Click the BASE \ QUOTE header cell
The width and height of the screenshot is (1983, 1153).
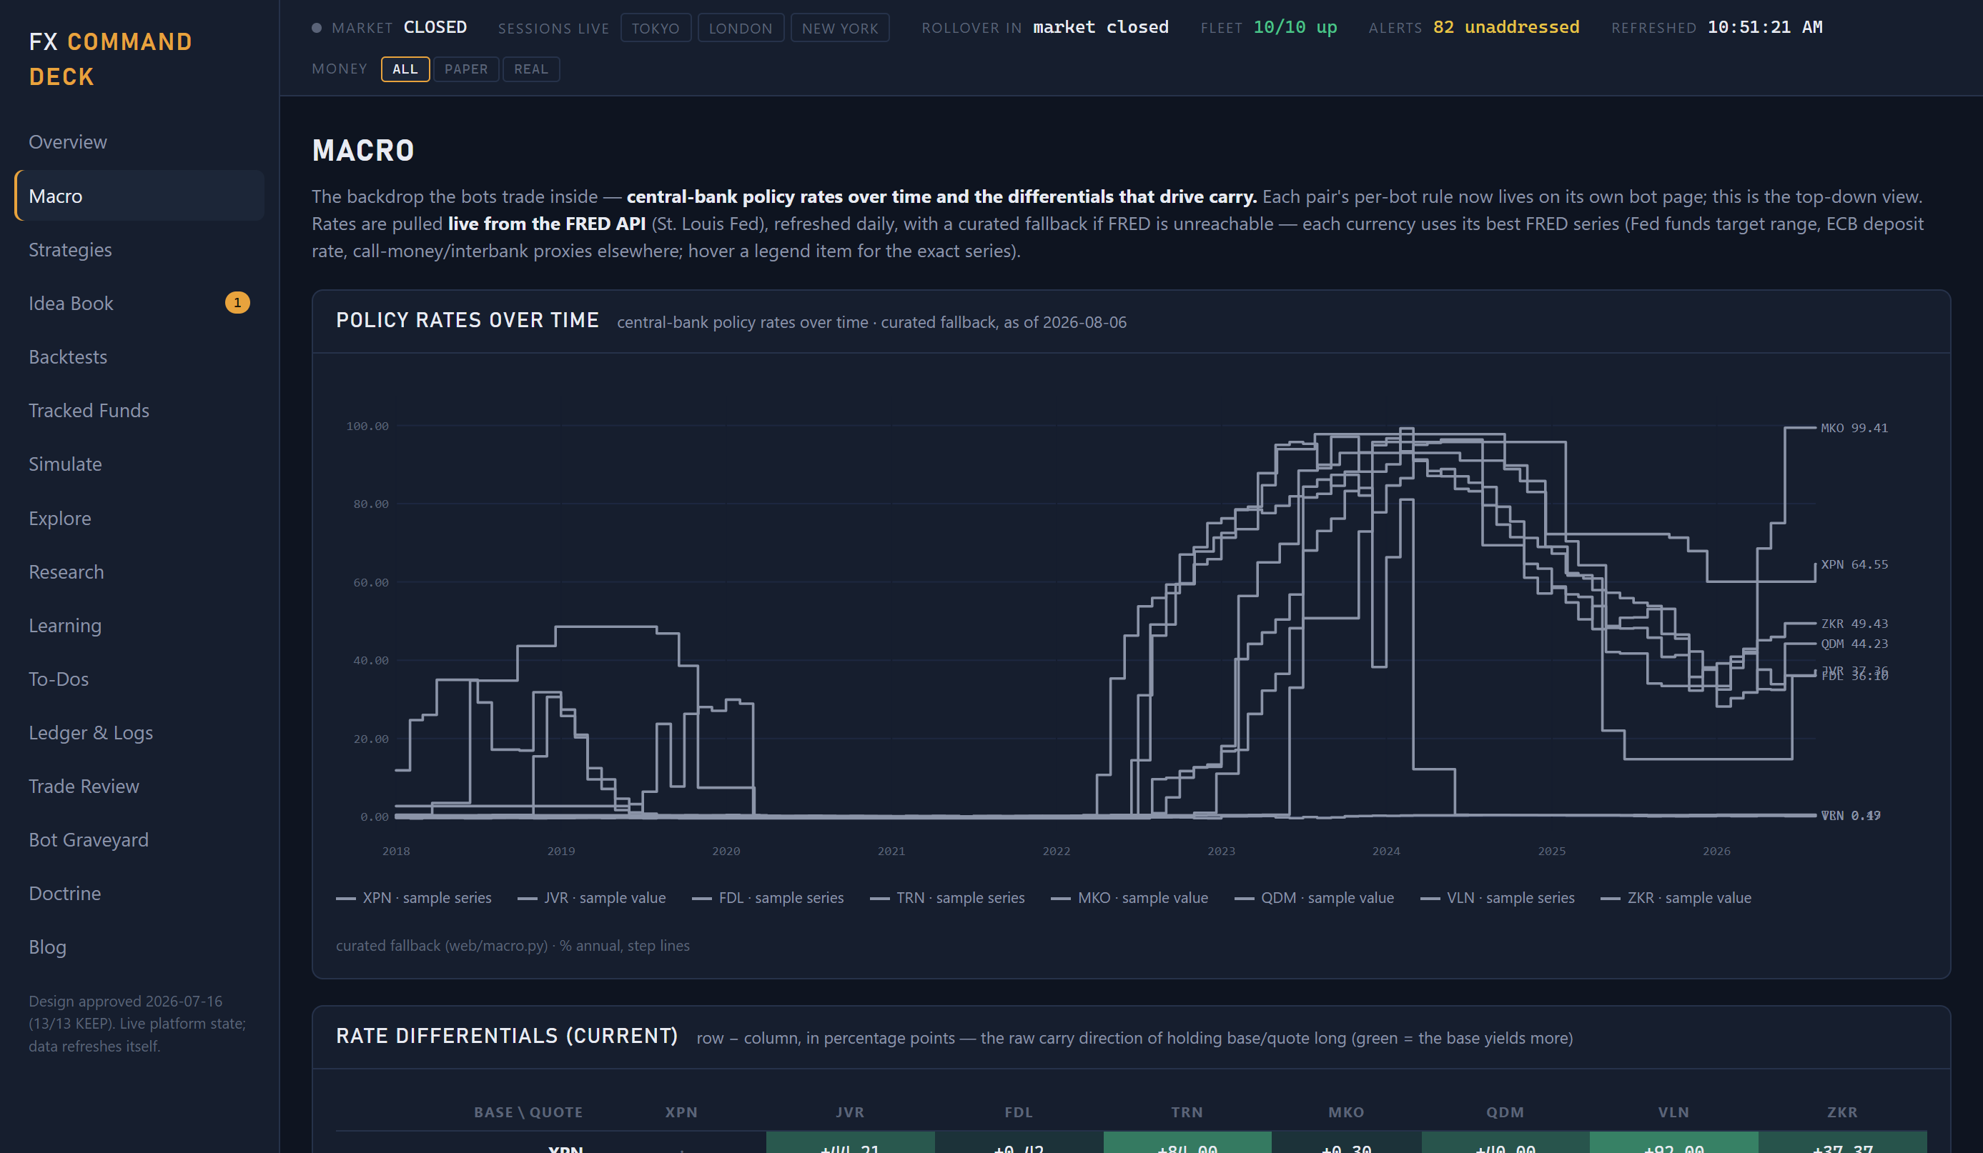[528, 1112]
